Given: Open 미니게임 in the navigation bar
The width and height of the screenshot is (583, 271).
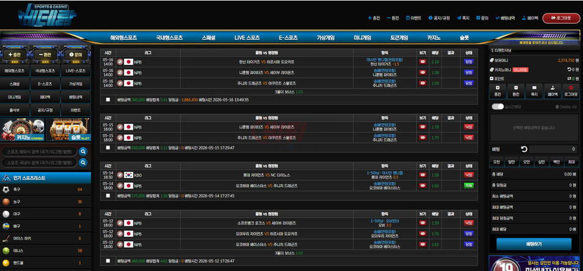Looking at the screenshot, I should pos(362,37).
